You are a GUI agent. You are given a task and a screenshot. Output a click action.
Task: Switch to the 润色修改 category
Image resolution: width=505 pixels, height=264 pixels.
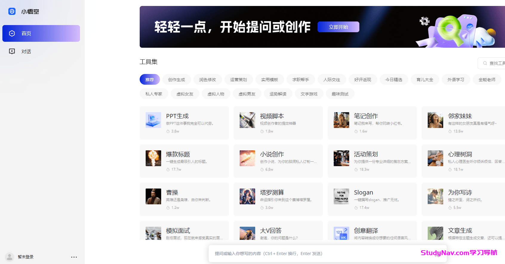207,80
